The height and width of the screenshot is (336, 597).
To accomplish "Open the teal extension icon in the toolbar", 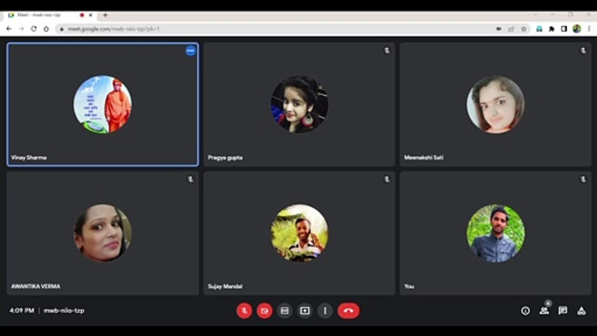I will [x=540, y=29].
